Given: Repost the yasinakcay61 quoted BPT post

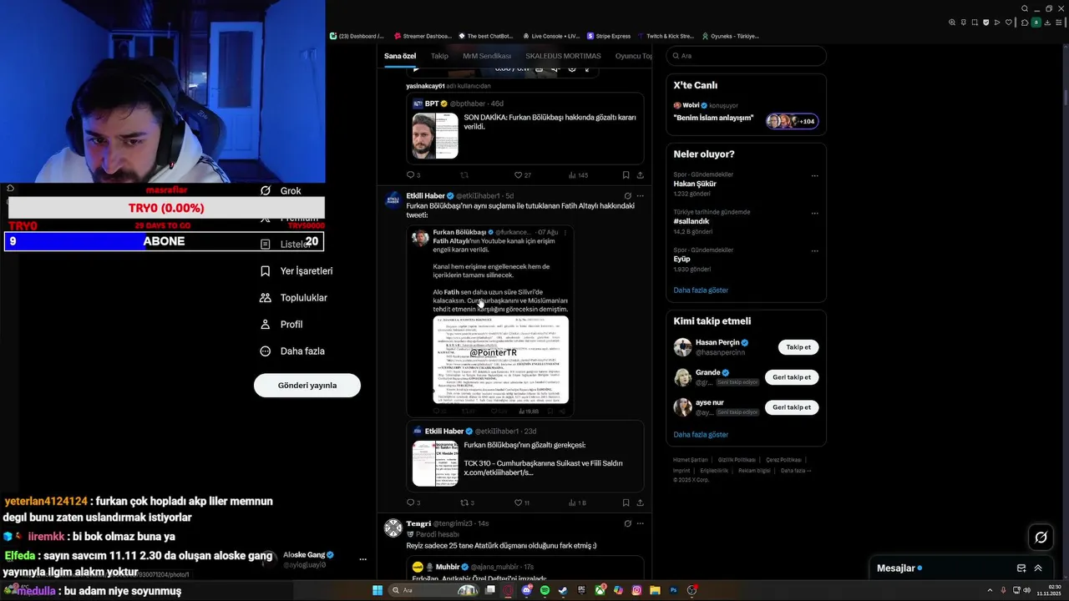Looking at the screenshot, I should (464, 175).
